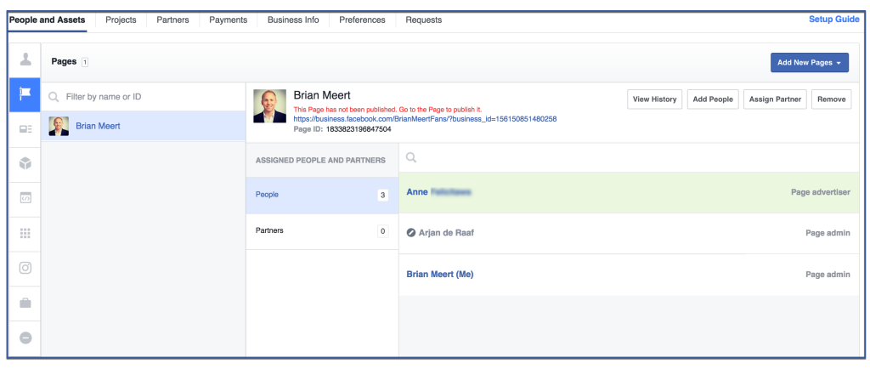Click the Assign Partner button
This screenshot has height=369, width=870.
coord(775,99)
